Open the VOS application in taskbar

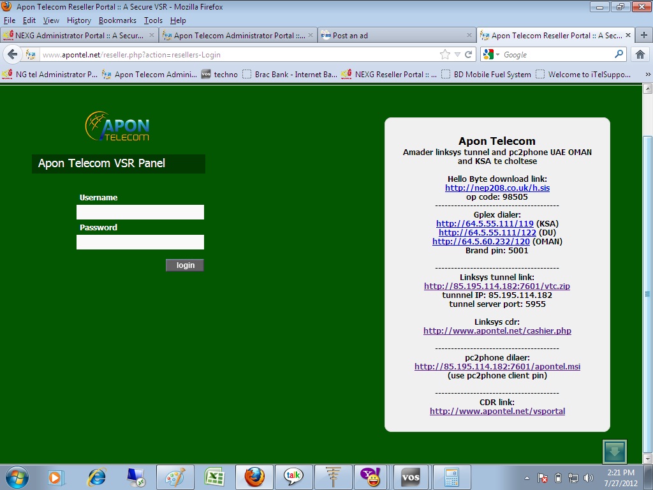pos(411,477)
